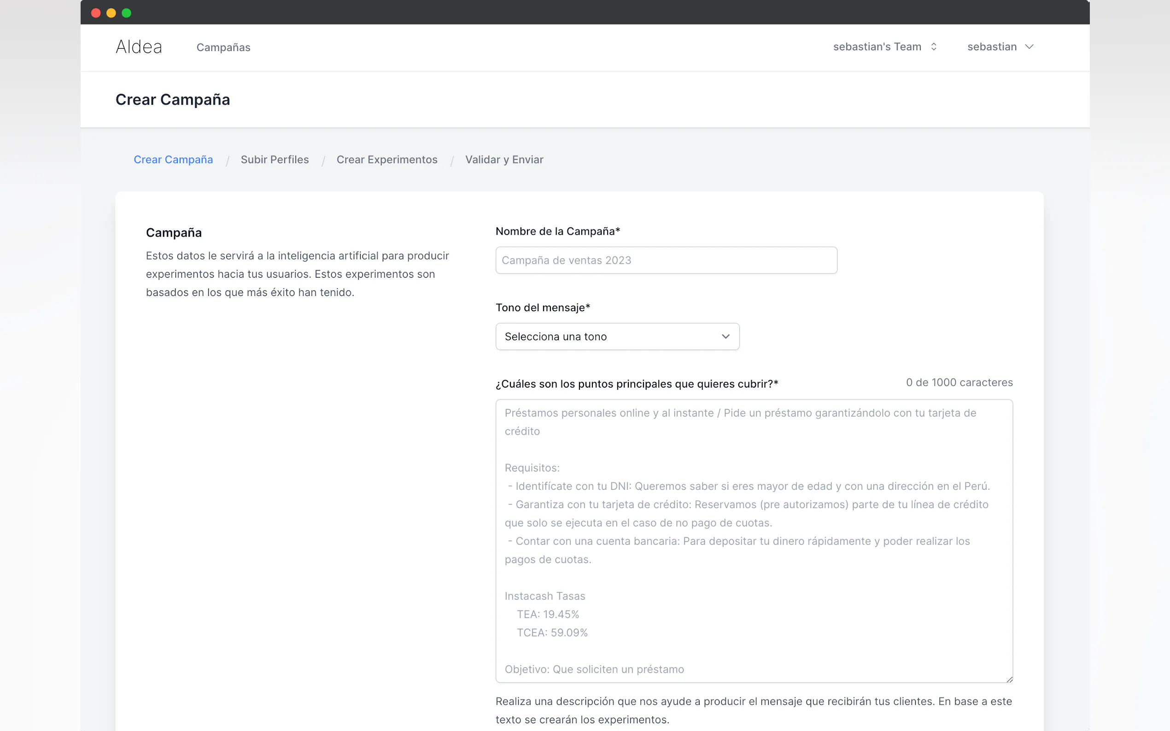
Task: Click the tono dropdown chevron arrow
Action: click(725, 336)
